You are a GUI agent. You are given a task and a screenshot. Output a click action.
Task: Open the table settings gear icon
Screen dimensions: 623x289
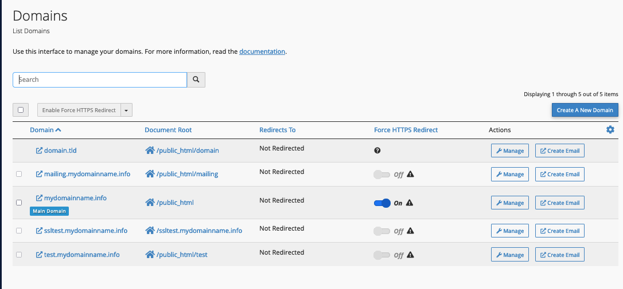pyautogui.click(x=610, y=130)
